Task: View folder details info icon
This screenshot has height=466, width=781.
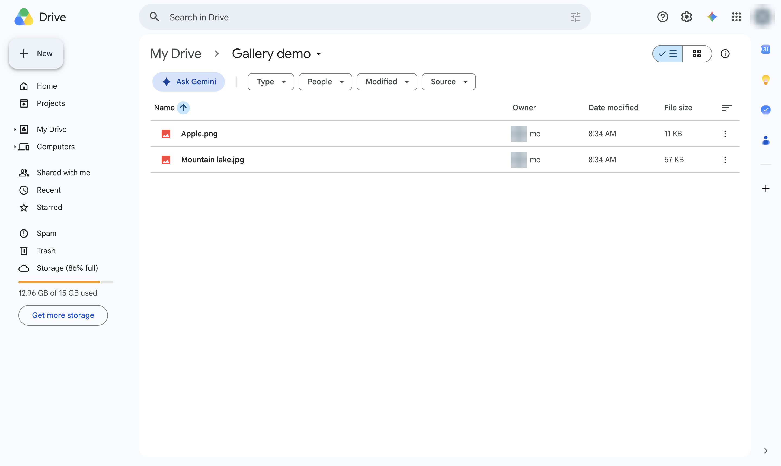Action: coord(725,54)
